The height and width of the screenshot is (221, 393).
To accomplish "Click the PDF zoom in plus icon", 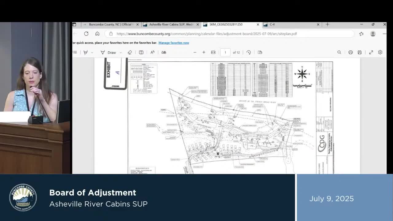I will [204, 52].
